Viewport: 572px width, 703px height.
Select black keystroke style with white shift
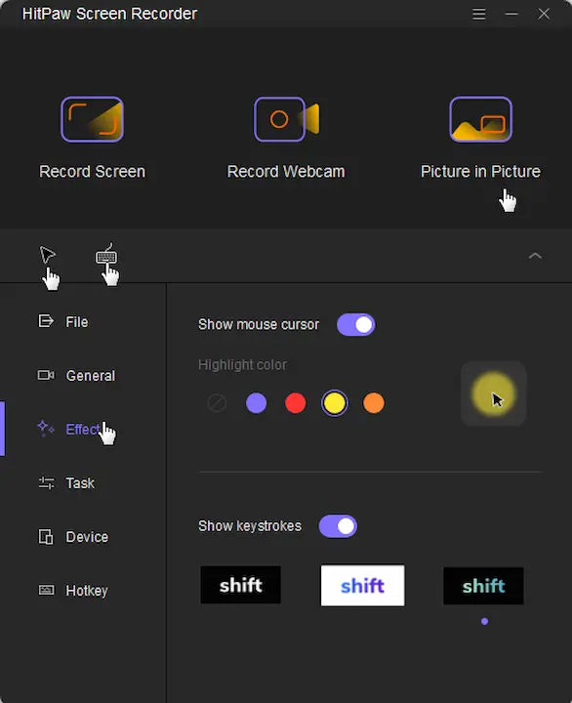pos(241,585)
